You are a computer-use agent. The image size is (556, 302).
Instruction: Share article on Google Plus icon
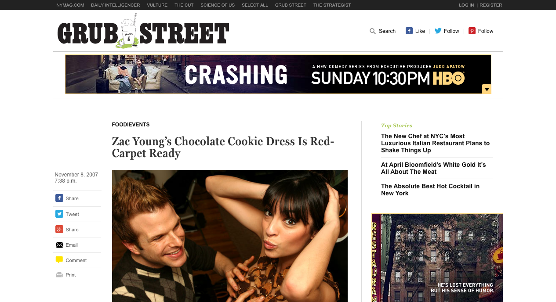59,229
